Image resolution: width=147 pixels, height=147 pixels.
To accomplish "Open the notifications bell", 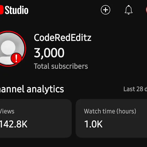I will 129,10.
